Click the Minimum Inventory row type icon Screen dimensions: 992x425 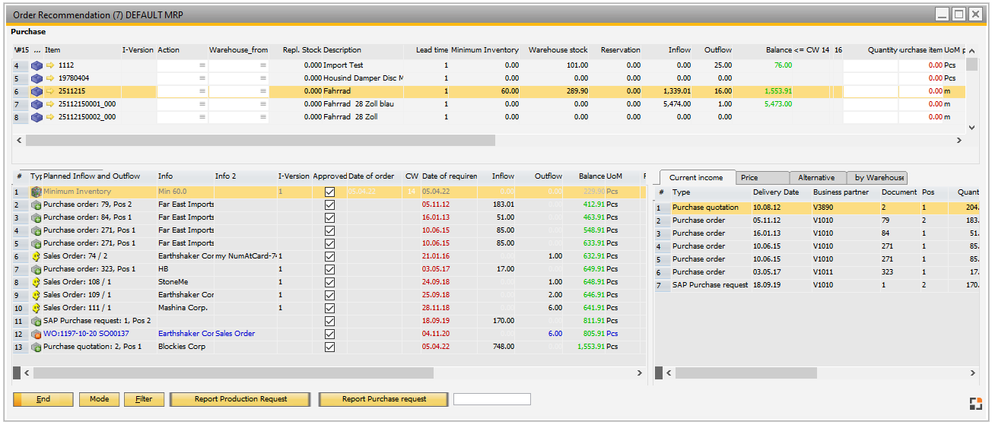coord(36,192)
